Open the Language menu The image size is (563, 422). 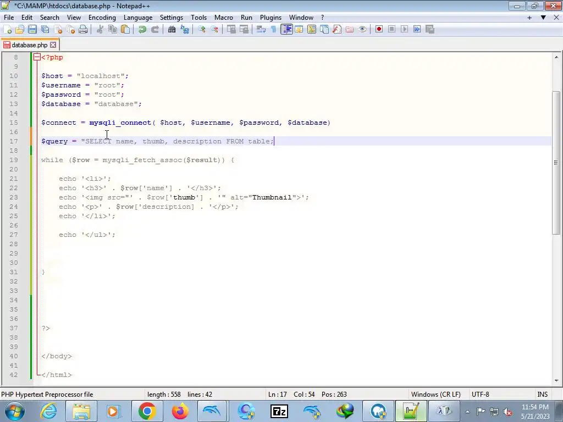[x=138, y=17]
